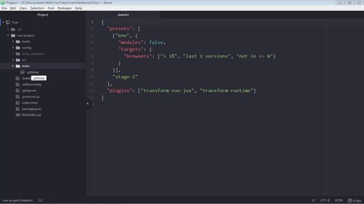Open the File menu
Viewport: 364px width, 204px height.
(4, 8)
